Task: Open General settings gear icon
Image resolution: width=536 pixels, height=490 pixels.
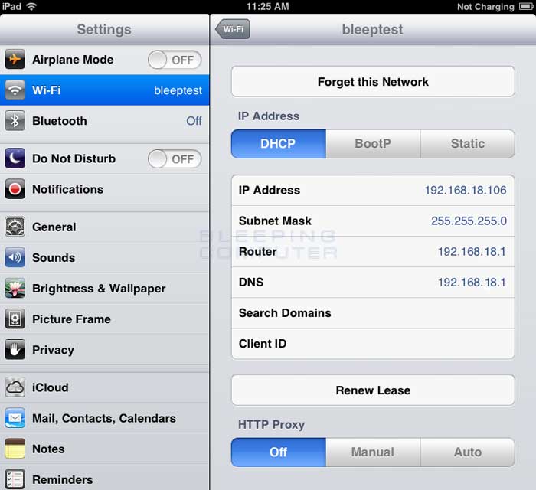Action: [15, 226]
